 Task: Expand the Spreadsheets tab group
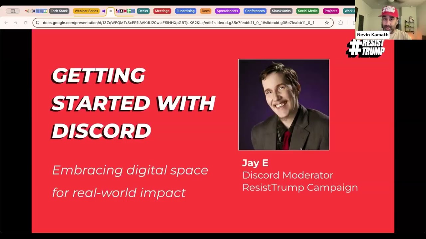pos(227,11)
